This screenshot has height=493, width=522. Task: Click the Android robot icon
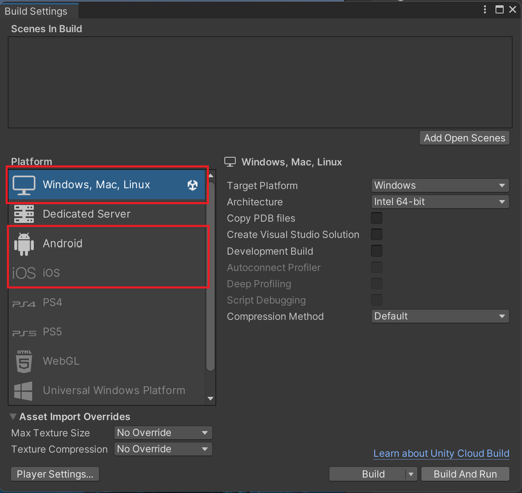(x=24, y=244)
